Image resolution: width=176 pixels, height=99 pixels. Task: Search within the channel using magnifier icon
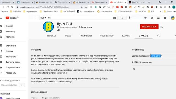158,36
